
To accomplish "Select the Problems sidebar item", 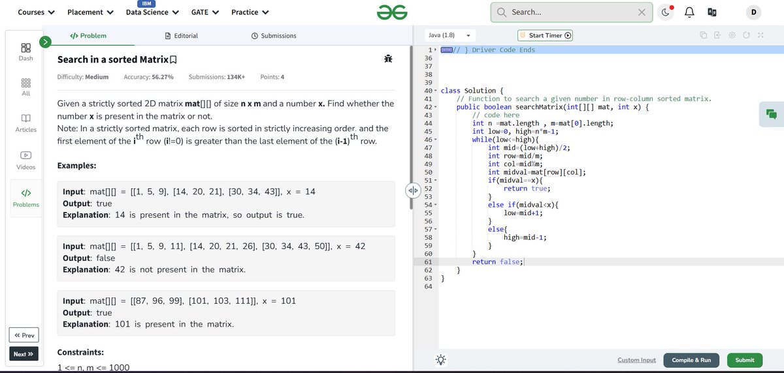I will 25,198.
